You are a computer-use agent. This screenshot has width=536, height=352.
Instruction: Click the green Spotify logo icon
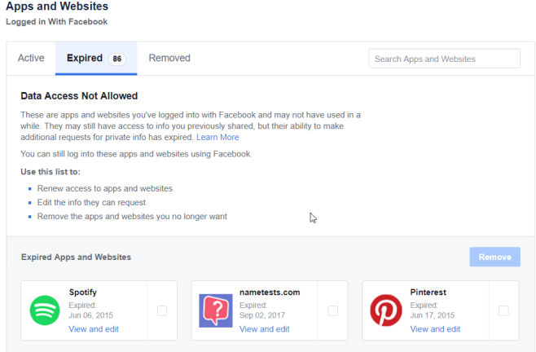45,310
